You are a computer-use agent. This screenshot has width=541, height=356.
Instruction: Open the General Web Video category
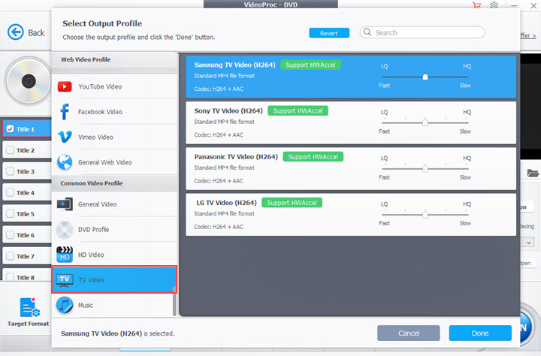(114, 162)
